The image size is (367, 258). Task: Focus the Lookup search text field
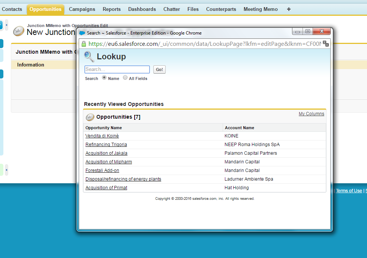(x=117, y=69)
